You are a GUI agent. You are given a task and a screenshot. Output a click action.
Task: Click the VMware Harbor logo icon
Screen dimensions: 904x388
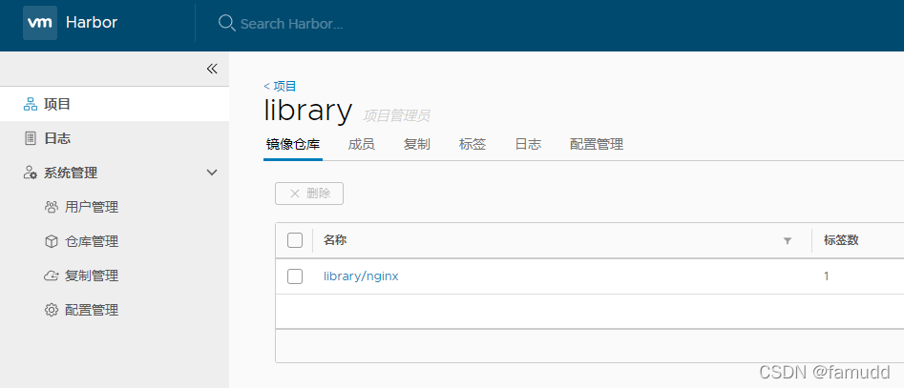[x=40, y=23]
